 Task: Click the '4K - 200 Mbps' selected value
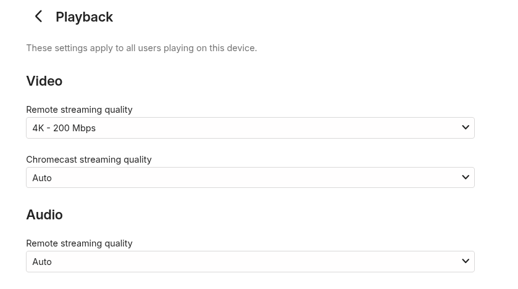click(64, 128)
